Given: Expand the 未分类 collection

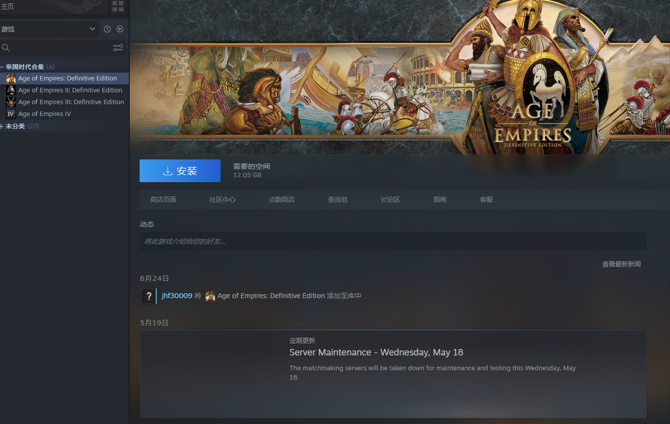Looking at the screenshot, I should click(2, 126).
